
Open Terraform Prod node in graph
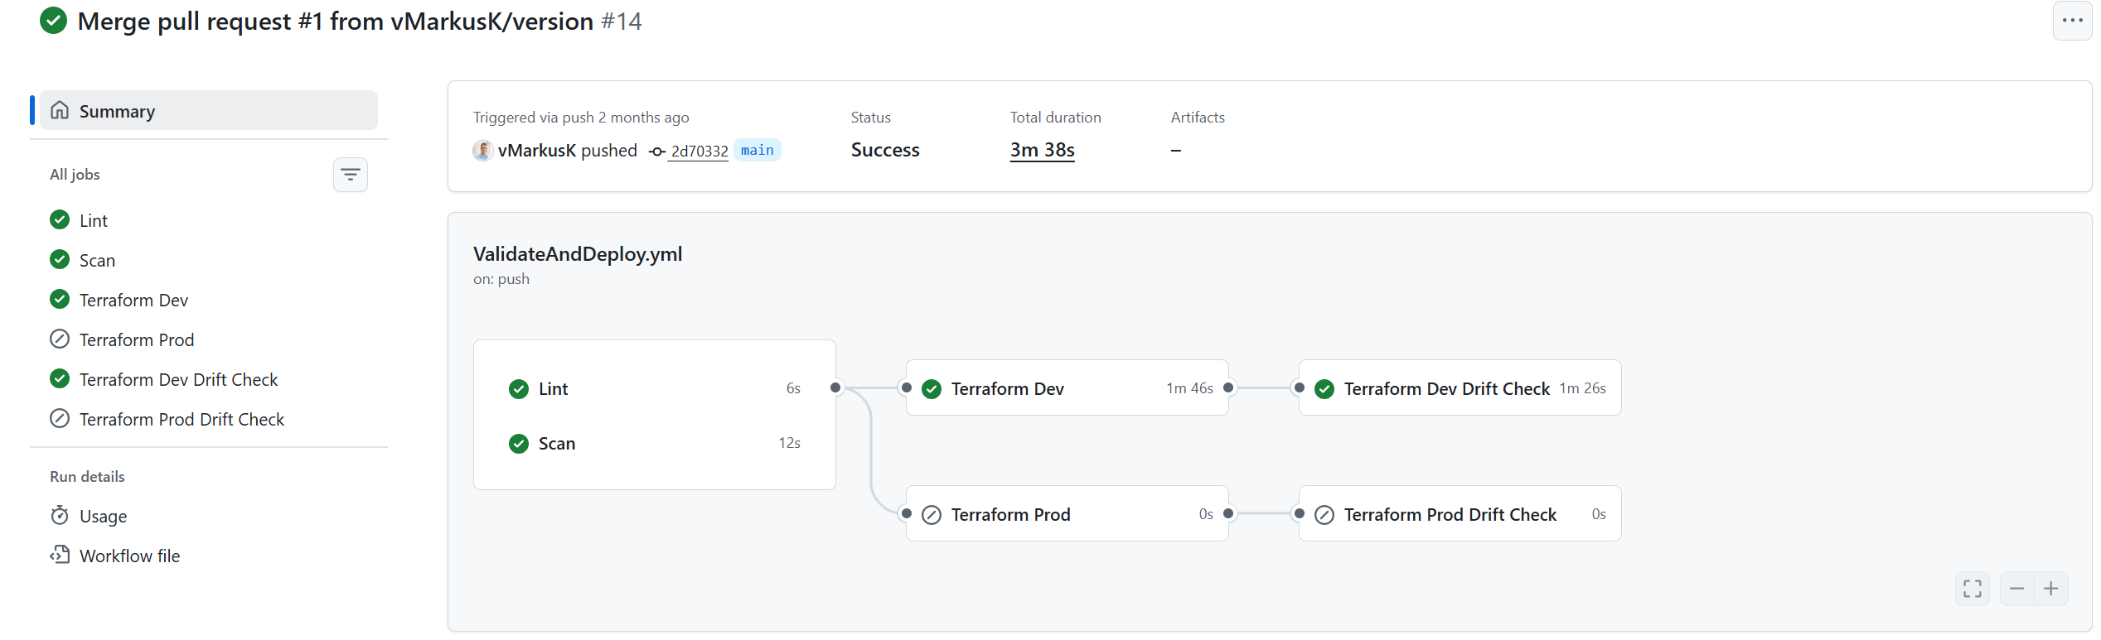(x=1067, y=513)
